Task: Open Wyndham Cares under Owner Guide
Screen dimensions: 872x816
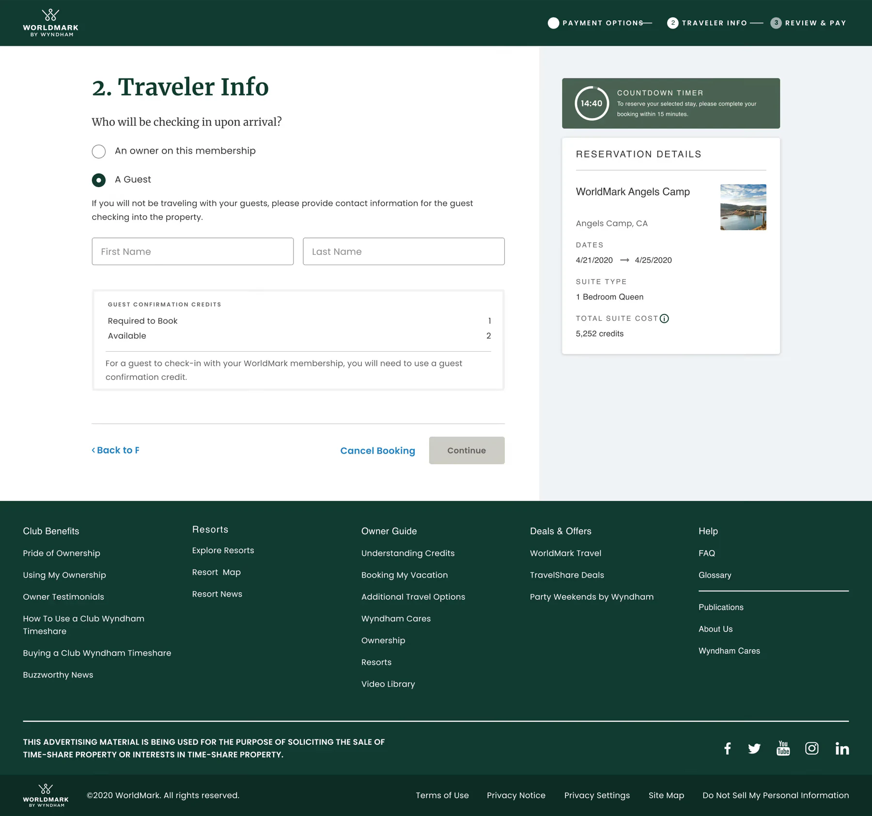Action: pyautogui.click(x=396, y=619)
